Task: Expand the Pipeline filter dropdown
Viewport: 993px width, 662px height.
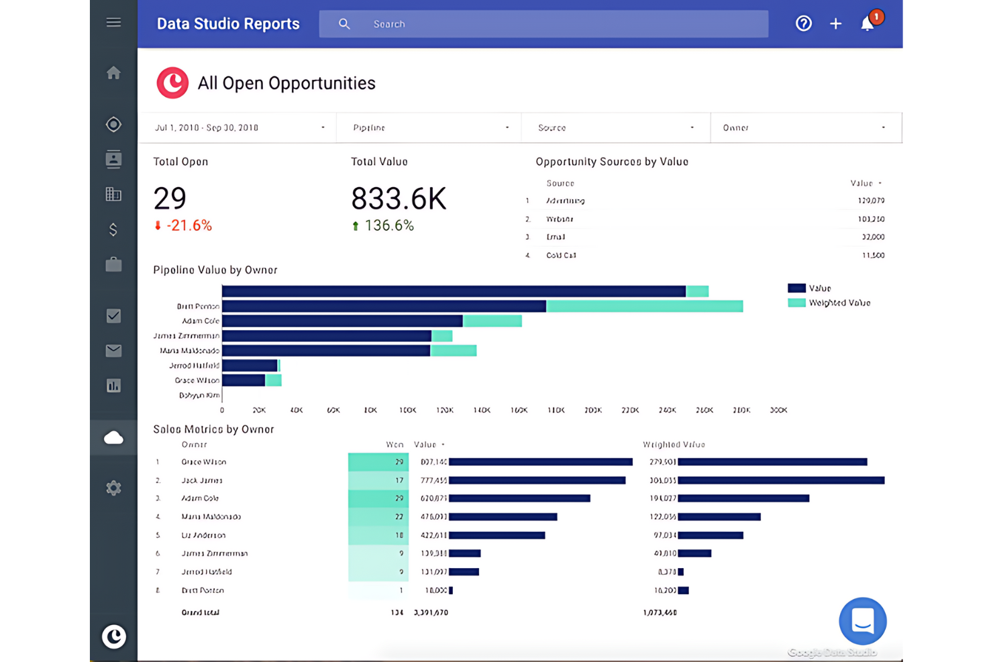Action: [429, 127]
